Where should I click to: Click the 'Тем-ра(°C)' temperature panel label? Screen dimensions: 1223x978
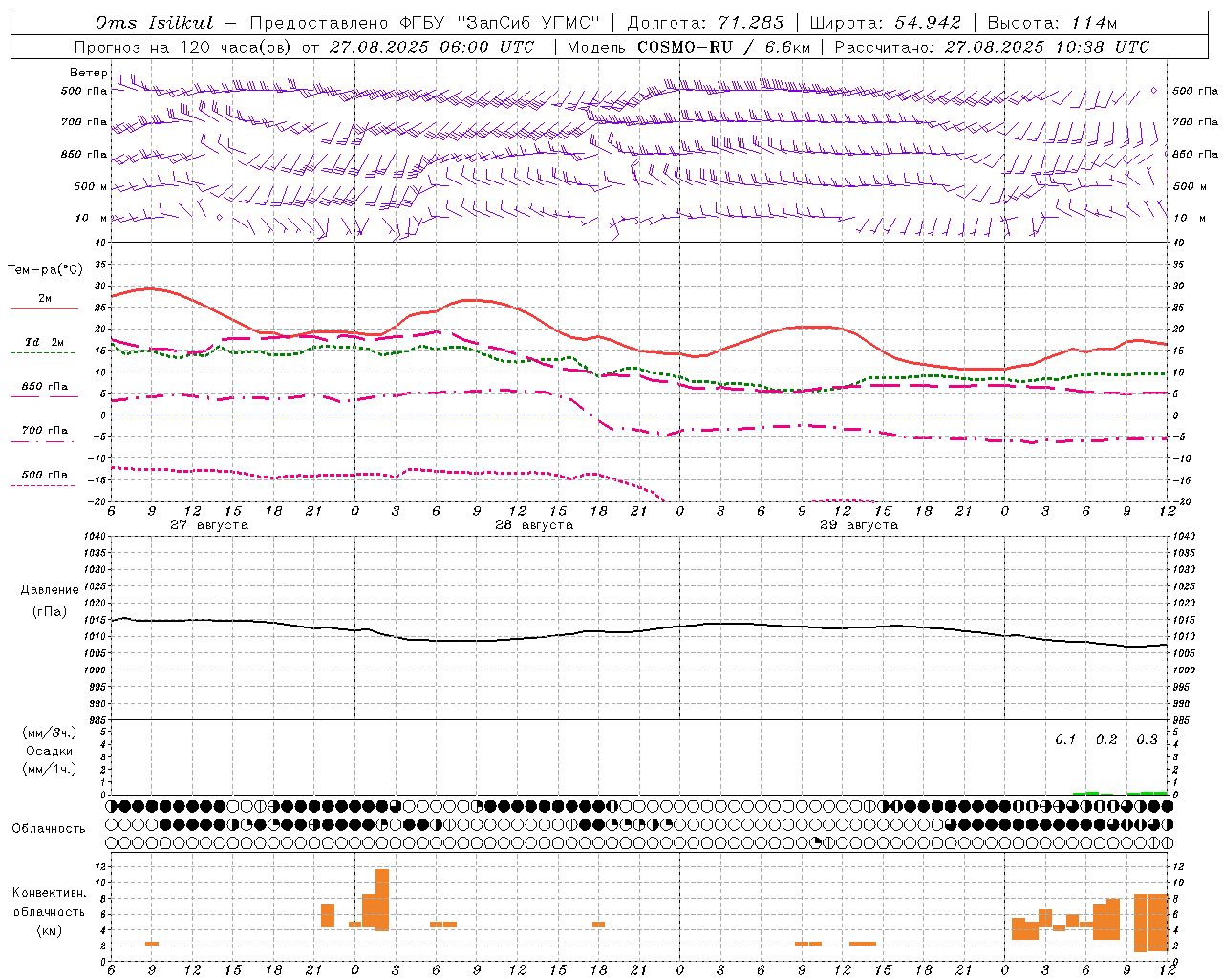[45, 270]
